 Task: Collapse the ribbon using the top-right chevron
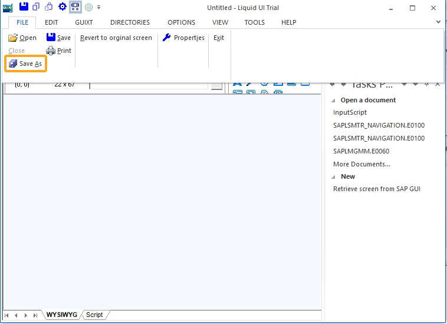click(438, 22)
